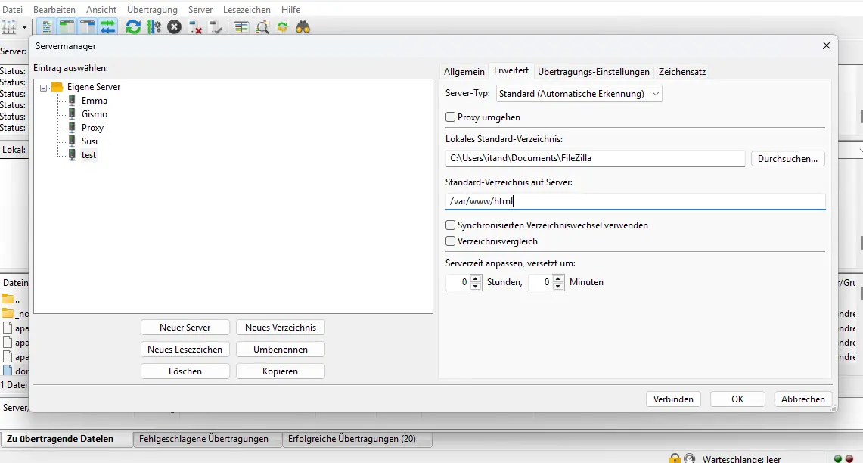Enable Synchronisierten Verzeichniswechsel verwenden

(x=450, y=225)
